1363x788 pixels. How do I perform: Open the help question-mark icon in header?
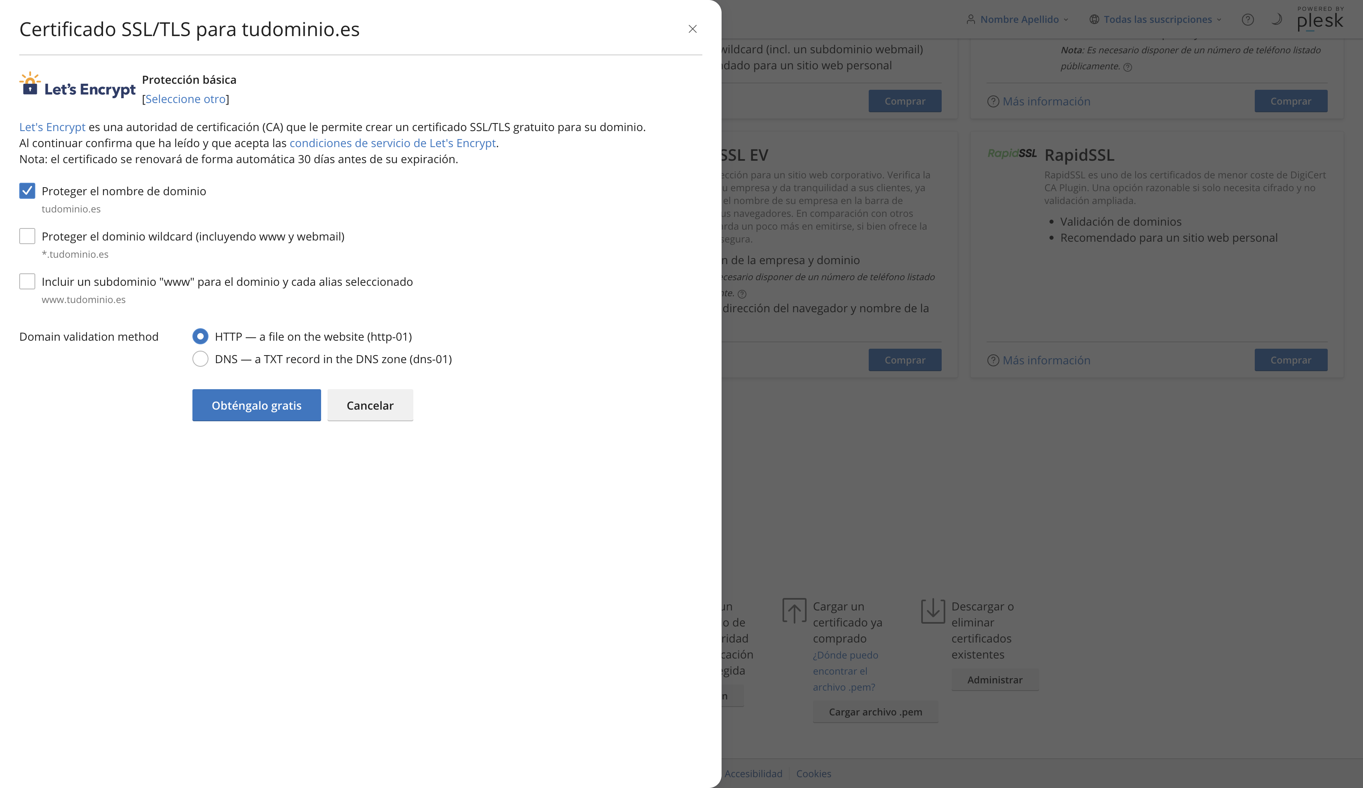coord(1248,20)
